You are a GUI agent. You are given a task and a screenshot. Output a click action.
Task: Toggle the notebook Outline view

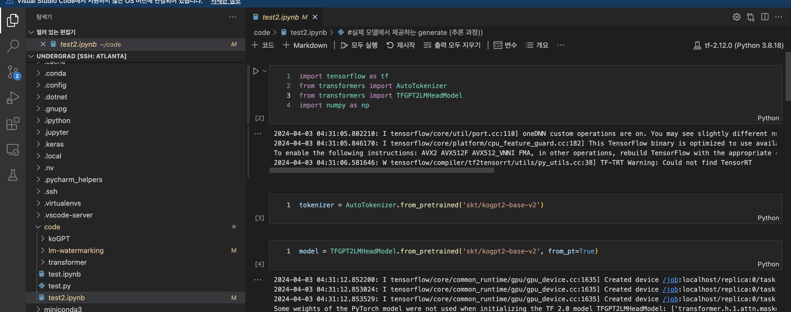point(537,45)
